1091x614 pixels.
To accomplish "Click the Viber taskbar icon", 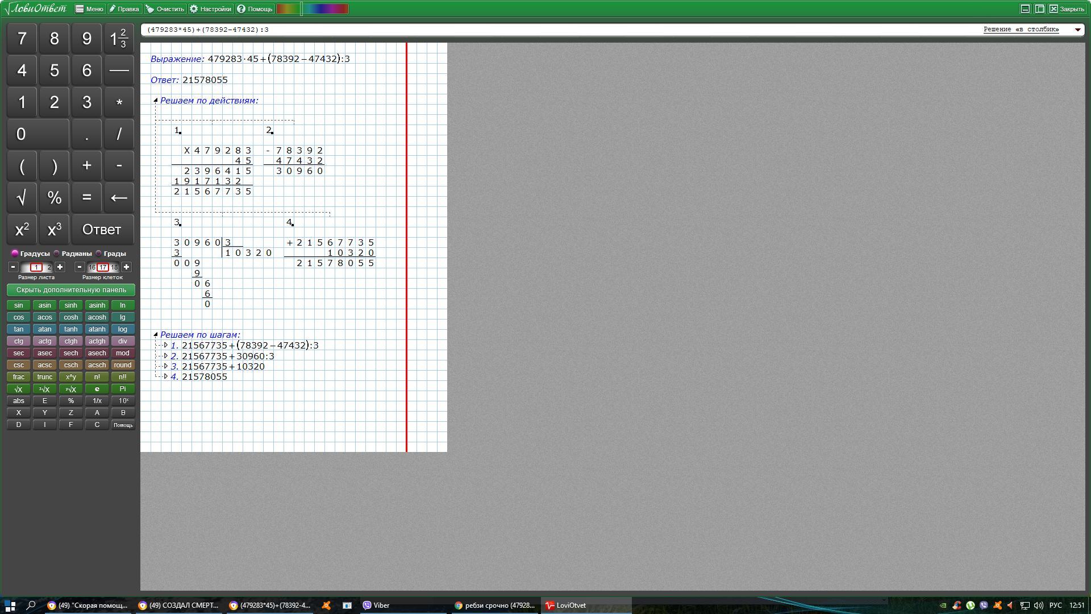I will coord(376,605).
